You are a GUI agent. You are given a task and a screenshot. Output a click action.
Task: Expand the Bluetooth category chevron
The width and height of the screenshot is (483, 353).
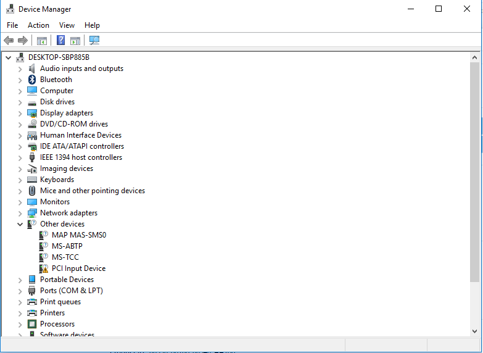20,80
